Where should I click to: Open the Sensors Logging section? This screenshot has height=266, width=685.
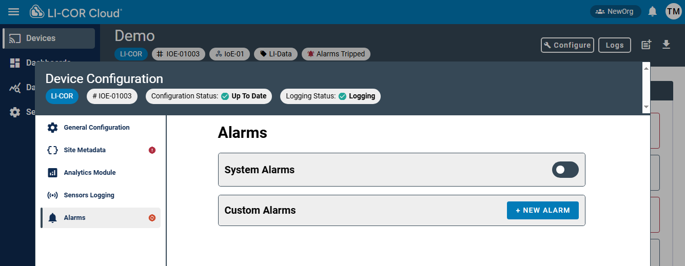[101, 195]
